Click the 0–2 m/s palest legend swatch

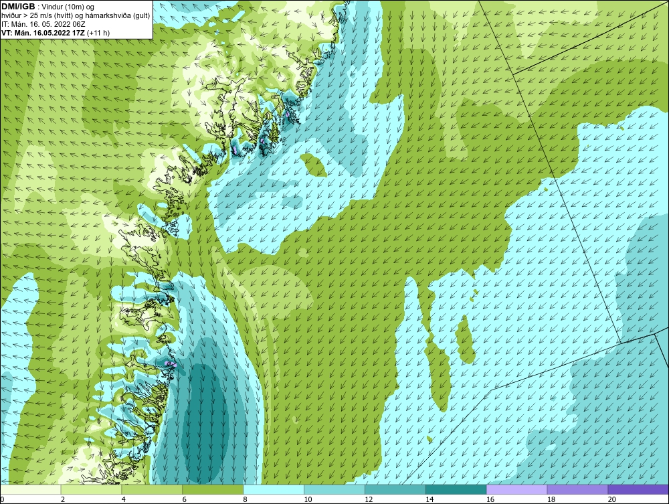pyautogui.click(x=31, y=489)
